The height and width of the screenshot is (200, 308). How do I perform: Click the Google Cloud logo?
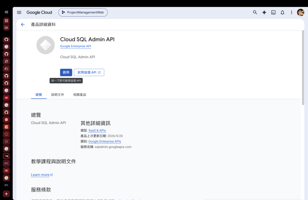coord(39,12)
